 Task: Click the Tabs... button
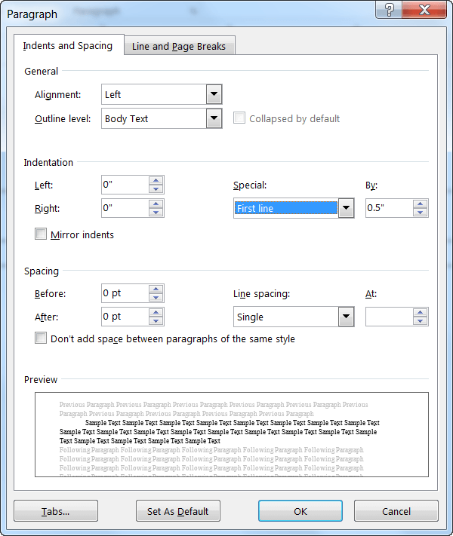tap(56, 511)
